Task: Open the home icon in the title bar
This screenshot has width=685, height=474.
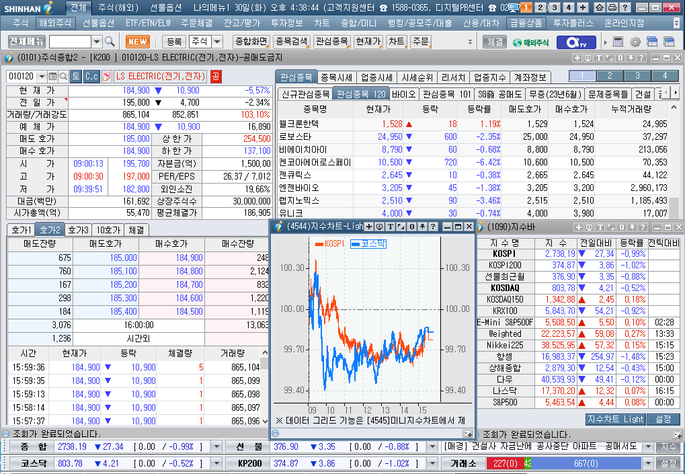Action: [600, 7]
